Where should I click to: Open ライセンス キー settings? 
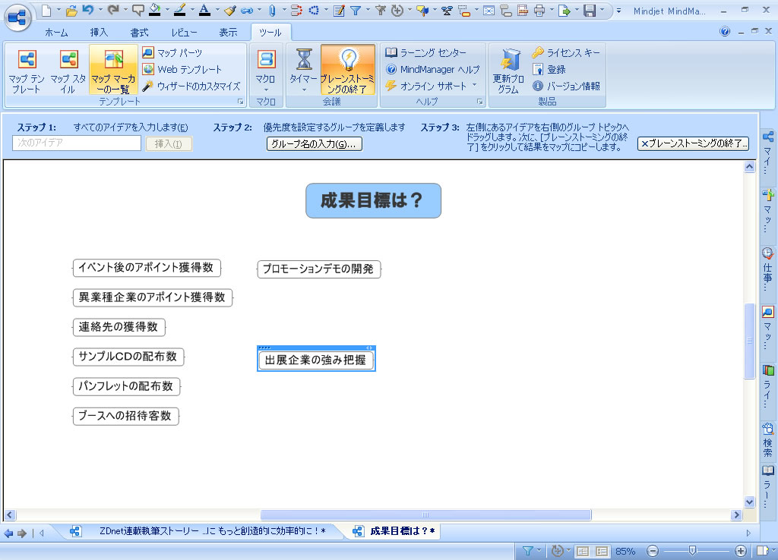click(x=566, y=52)
